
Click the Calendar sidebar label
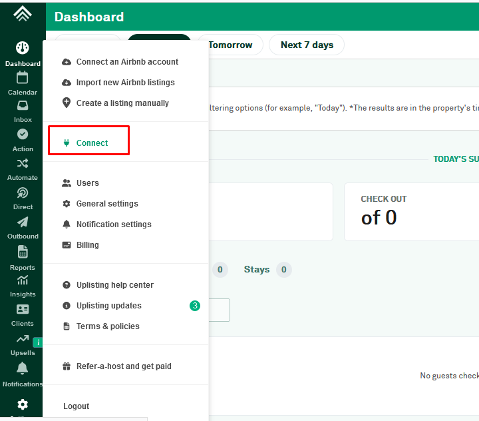click(23, 93)
